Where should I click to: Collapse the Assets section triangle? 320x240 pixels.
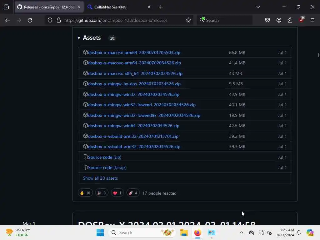[x=79, y=38]
